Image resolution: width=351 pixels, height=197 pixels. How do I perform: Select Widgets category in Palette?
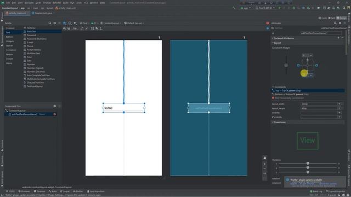pyautogui.click(x=10, y=42)
